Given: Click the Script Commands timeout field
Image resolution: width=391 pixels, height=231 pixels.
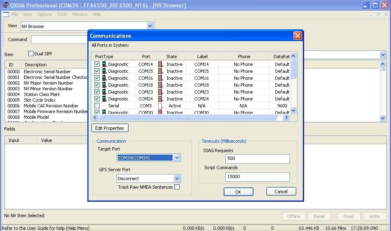Looking at the screenshot, I should (258, 177).
